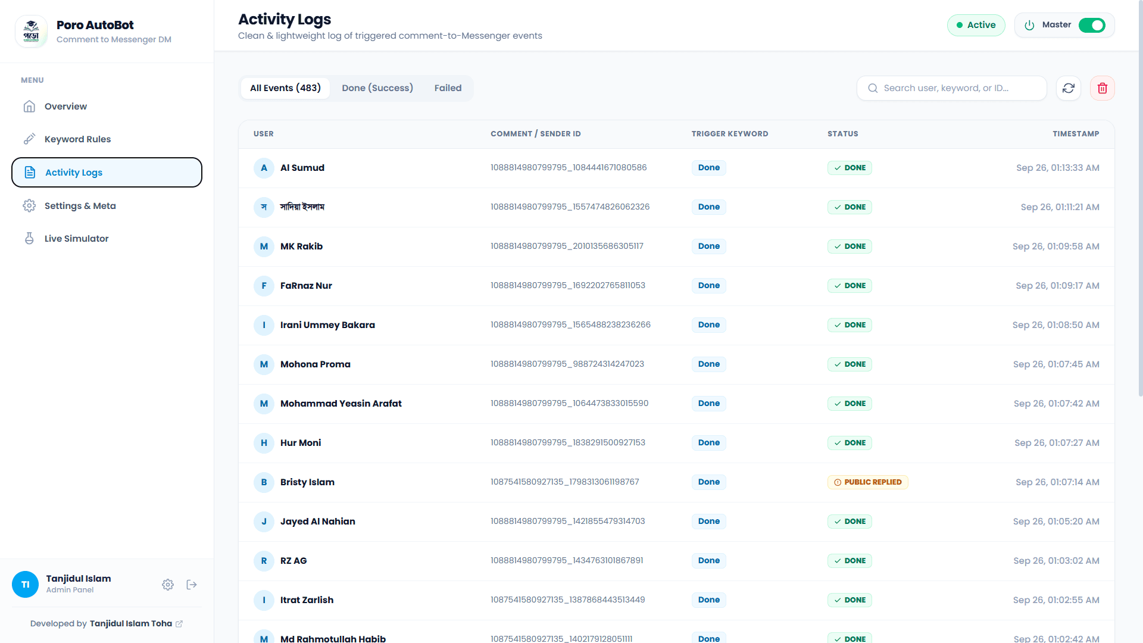Click the Active status badge

tap(976, 25)
